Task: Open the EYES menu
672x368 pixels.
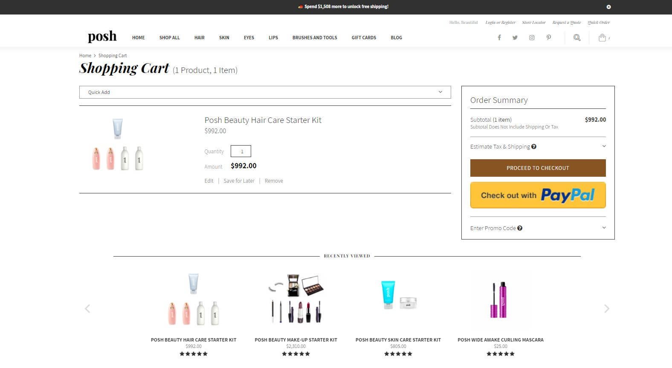Action: 249,38
